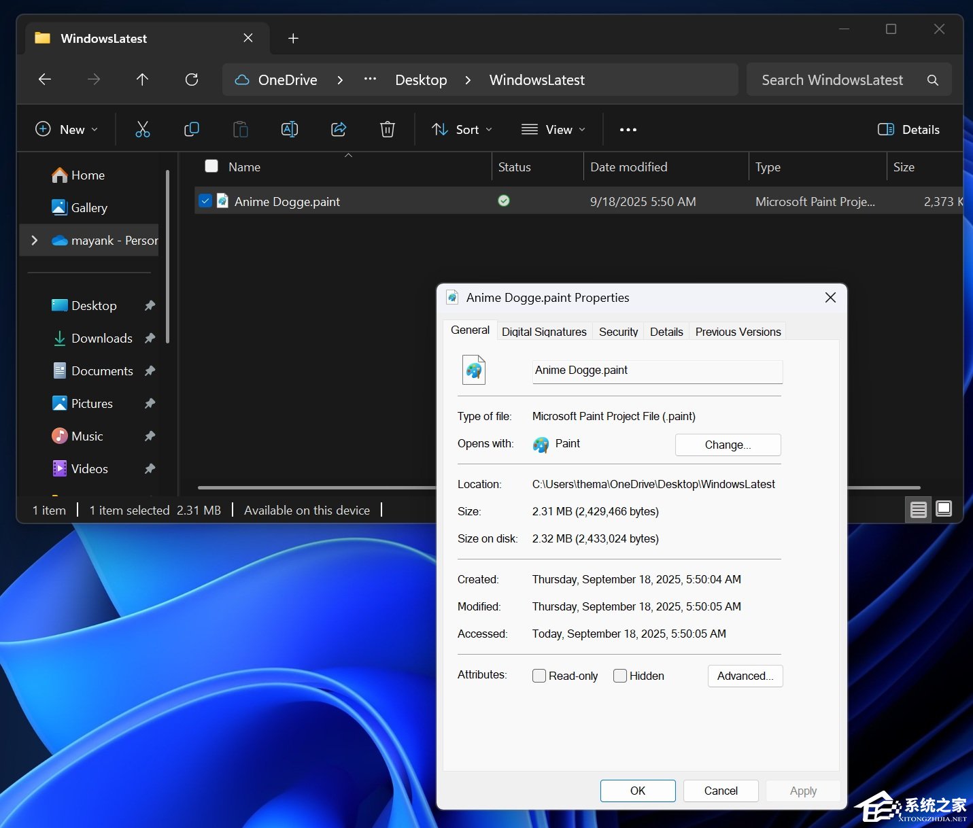This screenshot has height=828, width=973.
Task: Select the Delete icon in the toolbar
Action: [387, 129]
